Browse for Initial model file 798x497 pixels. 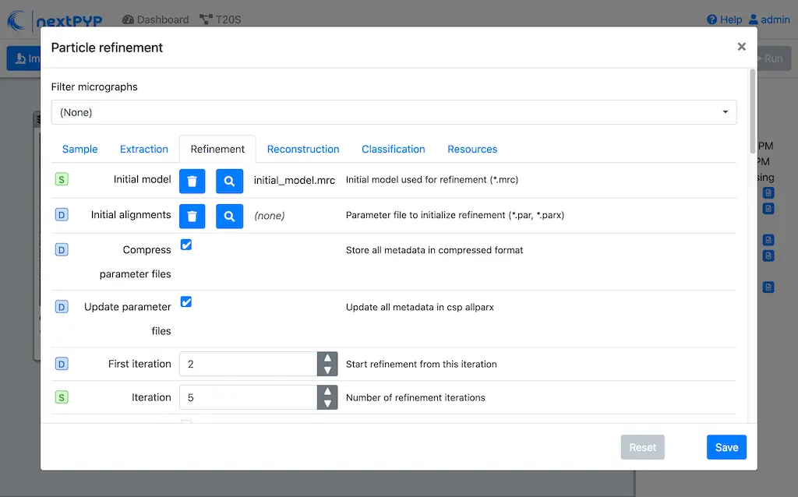pyautogui.click(x=229, y=181)
